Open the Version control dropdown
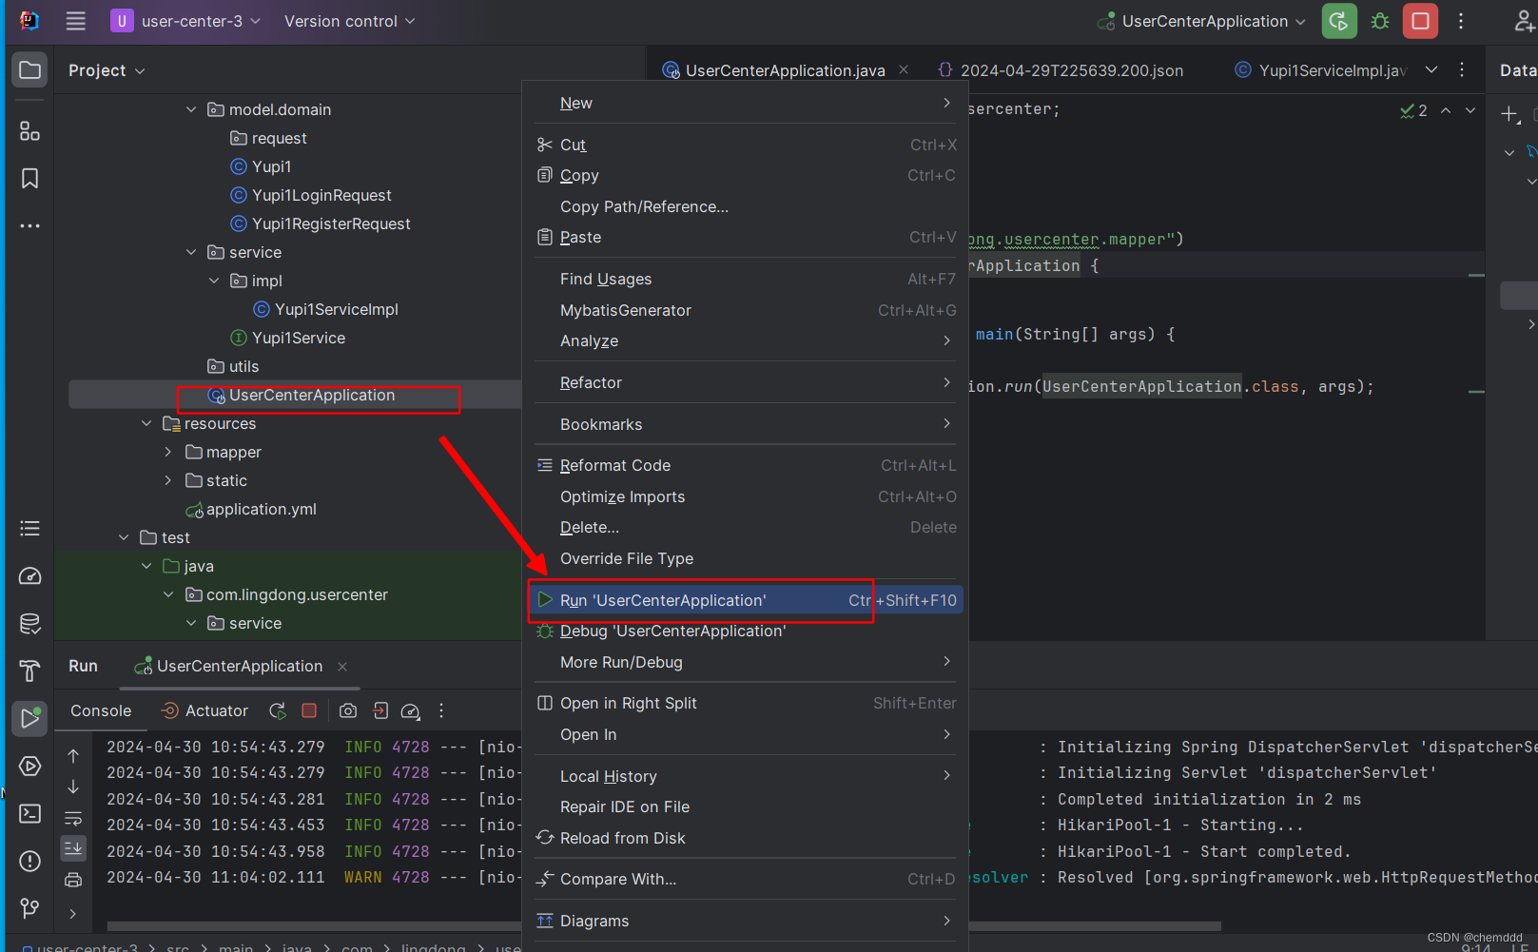 coord(349,21)
